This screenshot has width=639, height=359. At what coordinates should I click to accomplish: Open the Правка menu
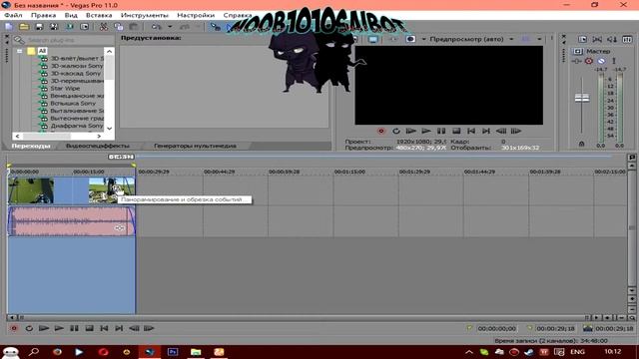tap(43, 15)
